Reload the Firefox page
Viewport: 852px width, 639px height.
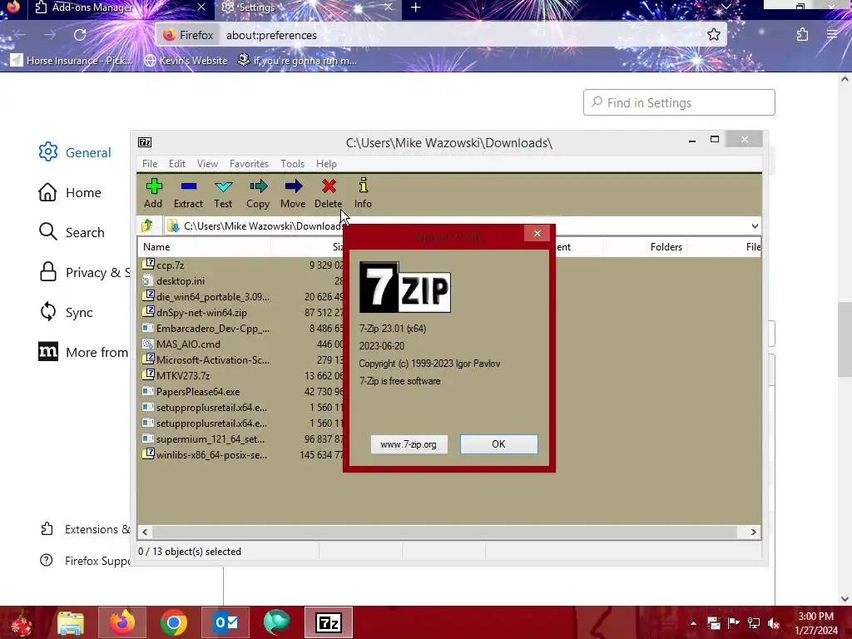80,35
